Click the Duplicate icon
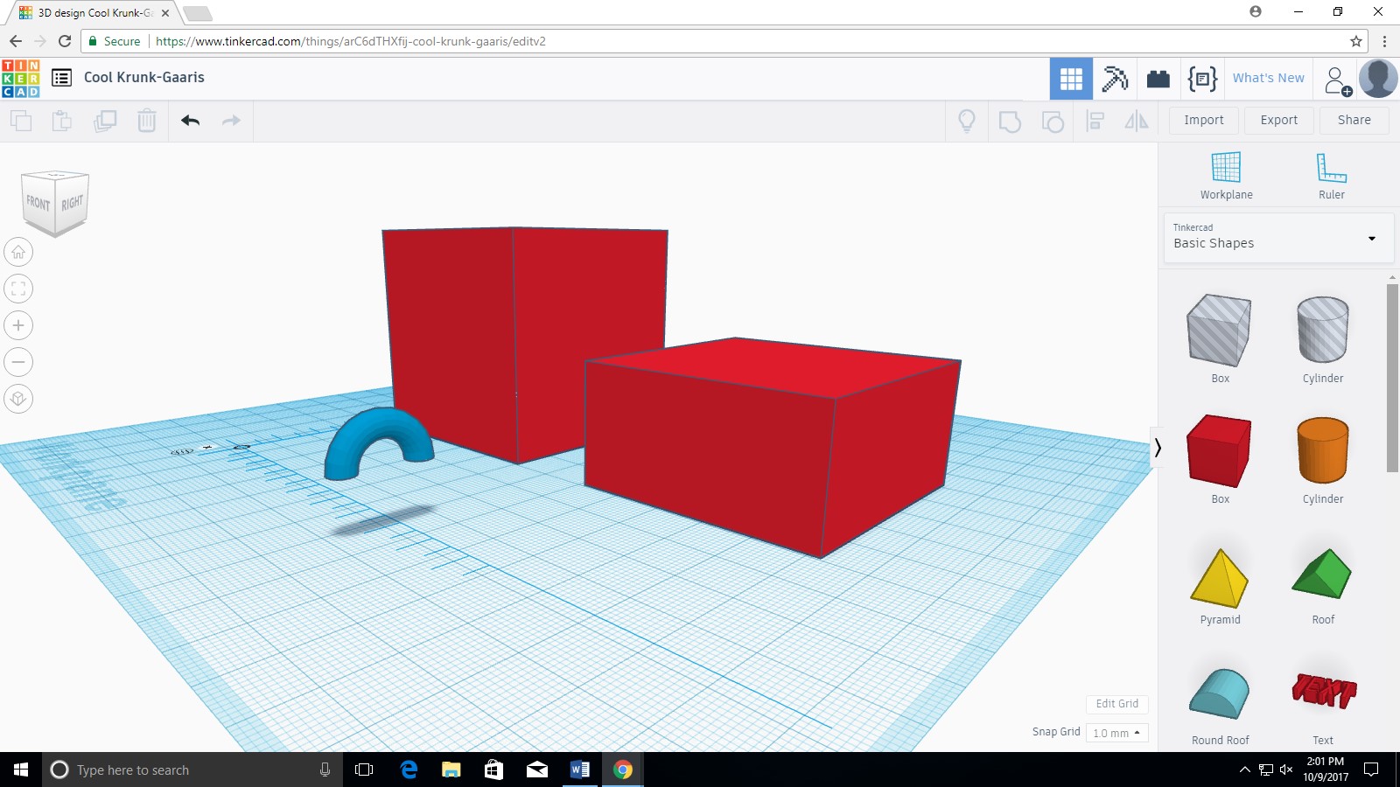 tap(105, 121)
